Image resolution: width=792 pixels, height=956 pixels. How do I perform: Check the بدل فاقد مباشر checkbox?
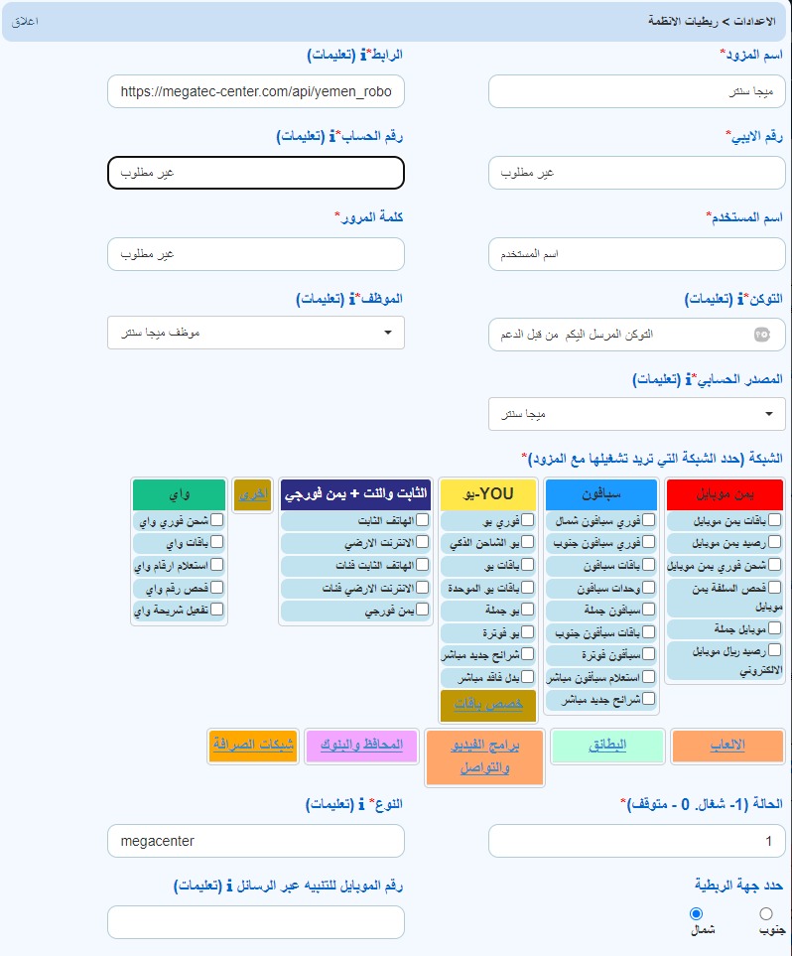coord(527,676)
